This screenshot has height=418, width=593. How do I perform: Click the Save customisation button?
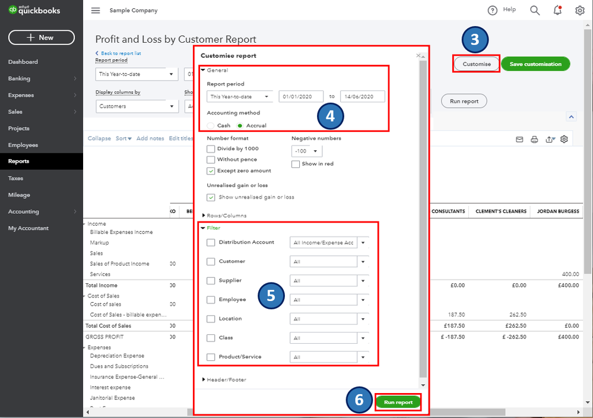point(535,64)
